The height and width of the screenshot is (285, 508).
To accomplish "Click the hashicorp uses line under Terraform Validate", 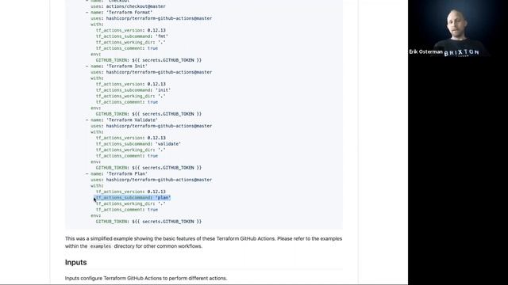I will (152, 126).
